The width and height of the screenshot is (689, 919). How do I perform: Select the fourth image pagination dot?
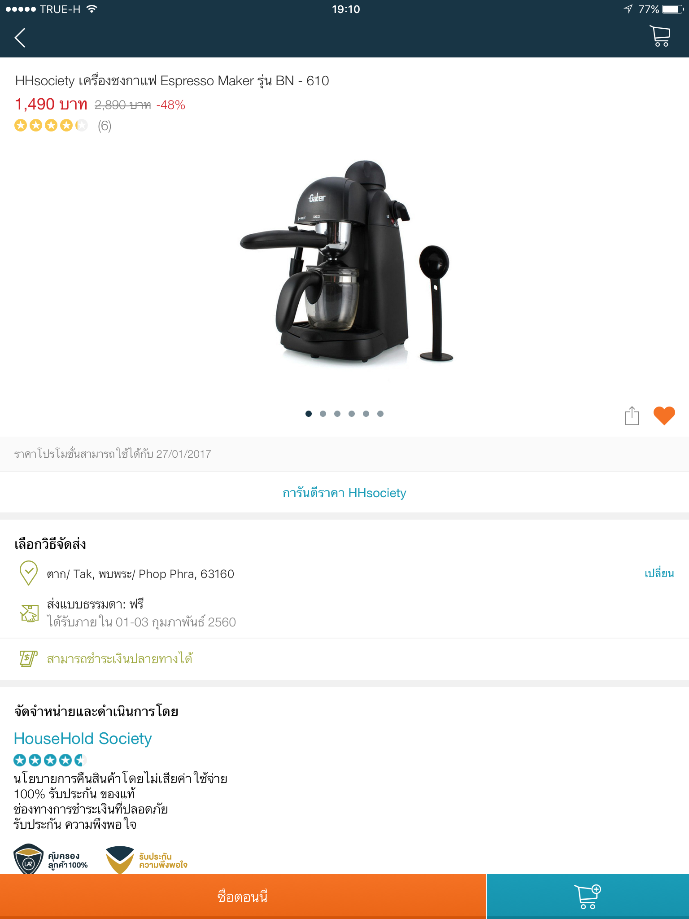coord(352,414)
